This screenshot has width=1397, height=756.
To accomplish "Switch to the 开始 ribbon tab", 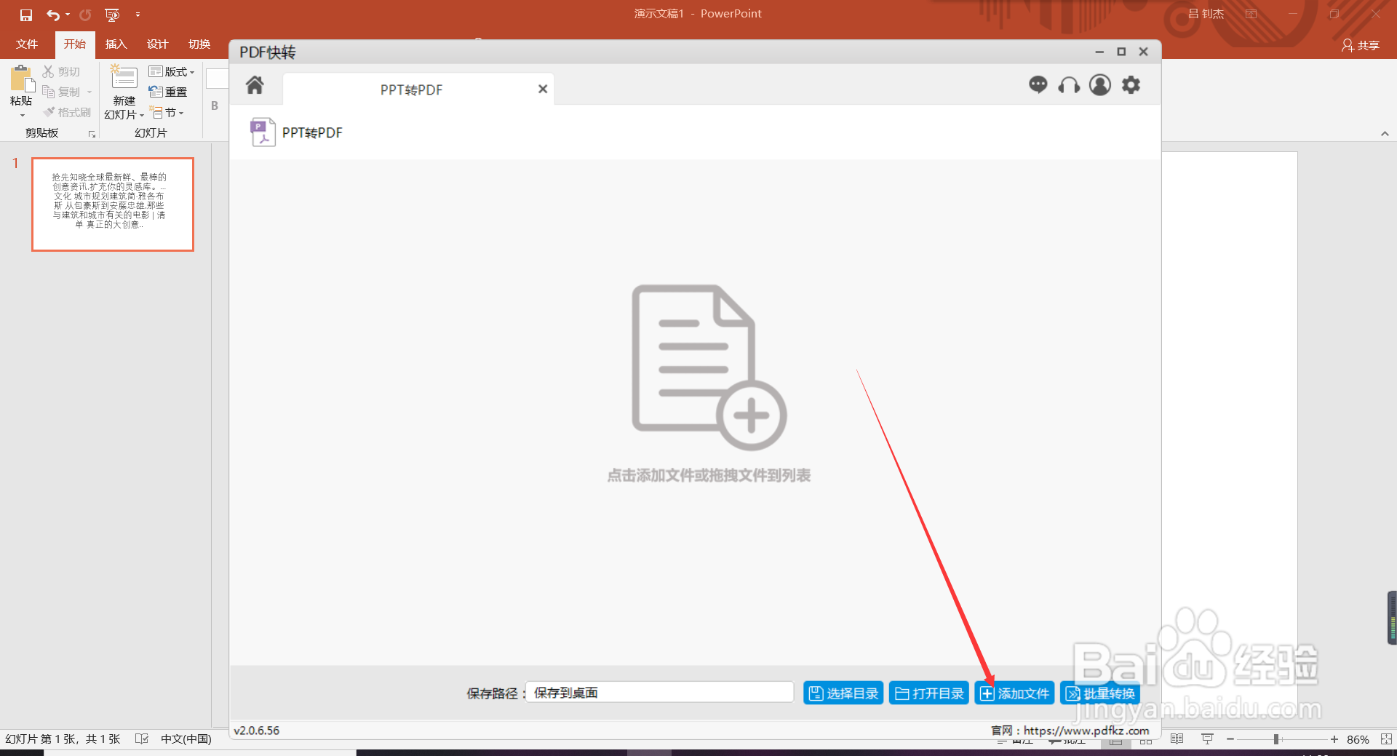I will [75, 44].
